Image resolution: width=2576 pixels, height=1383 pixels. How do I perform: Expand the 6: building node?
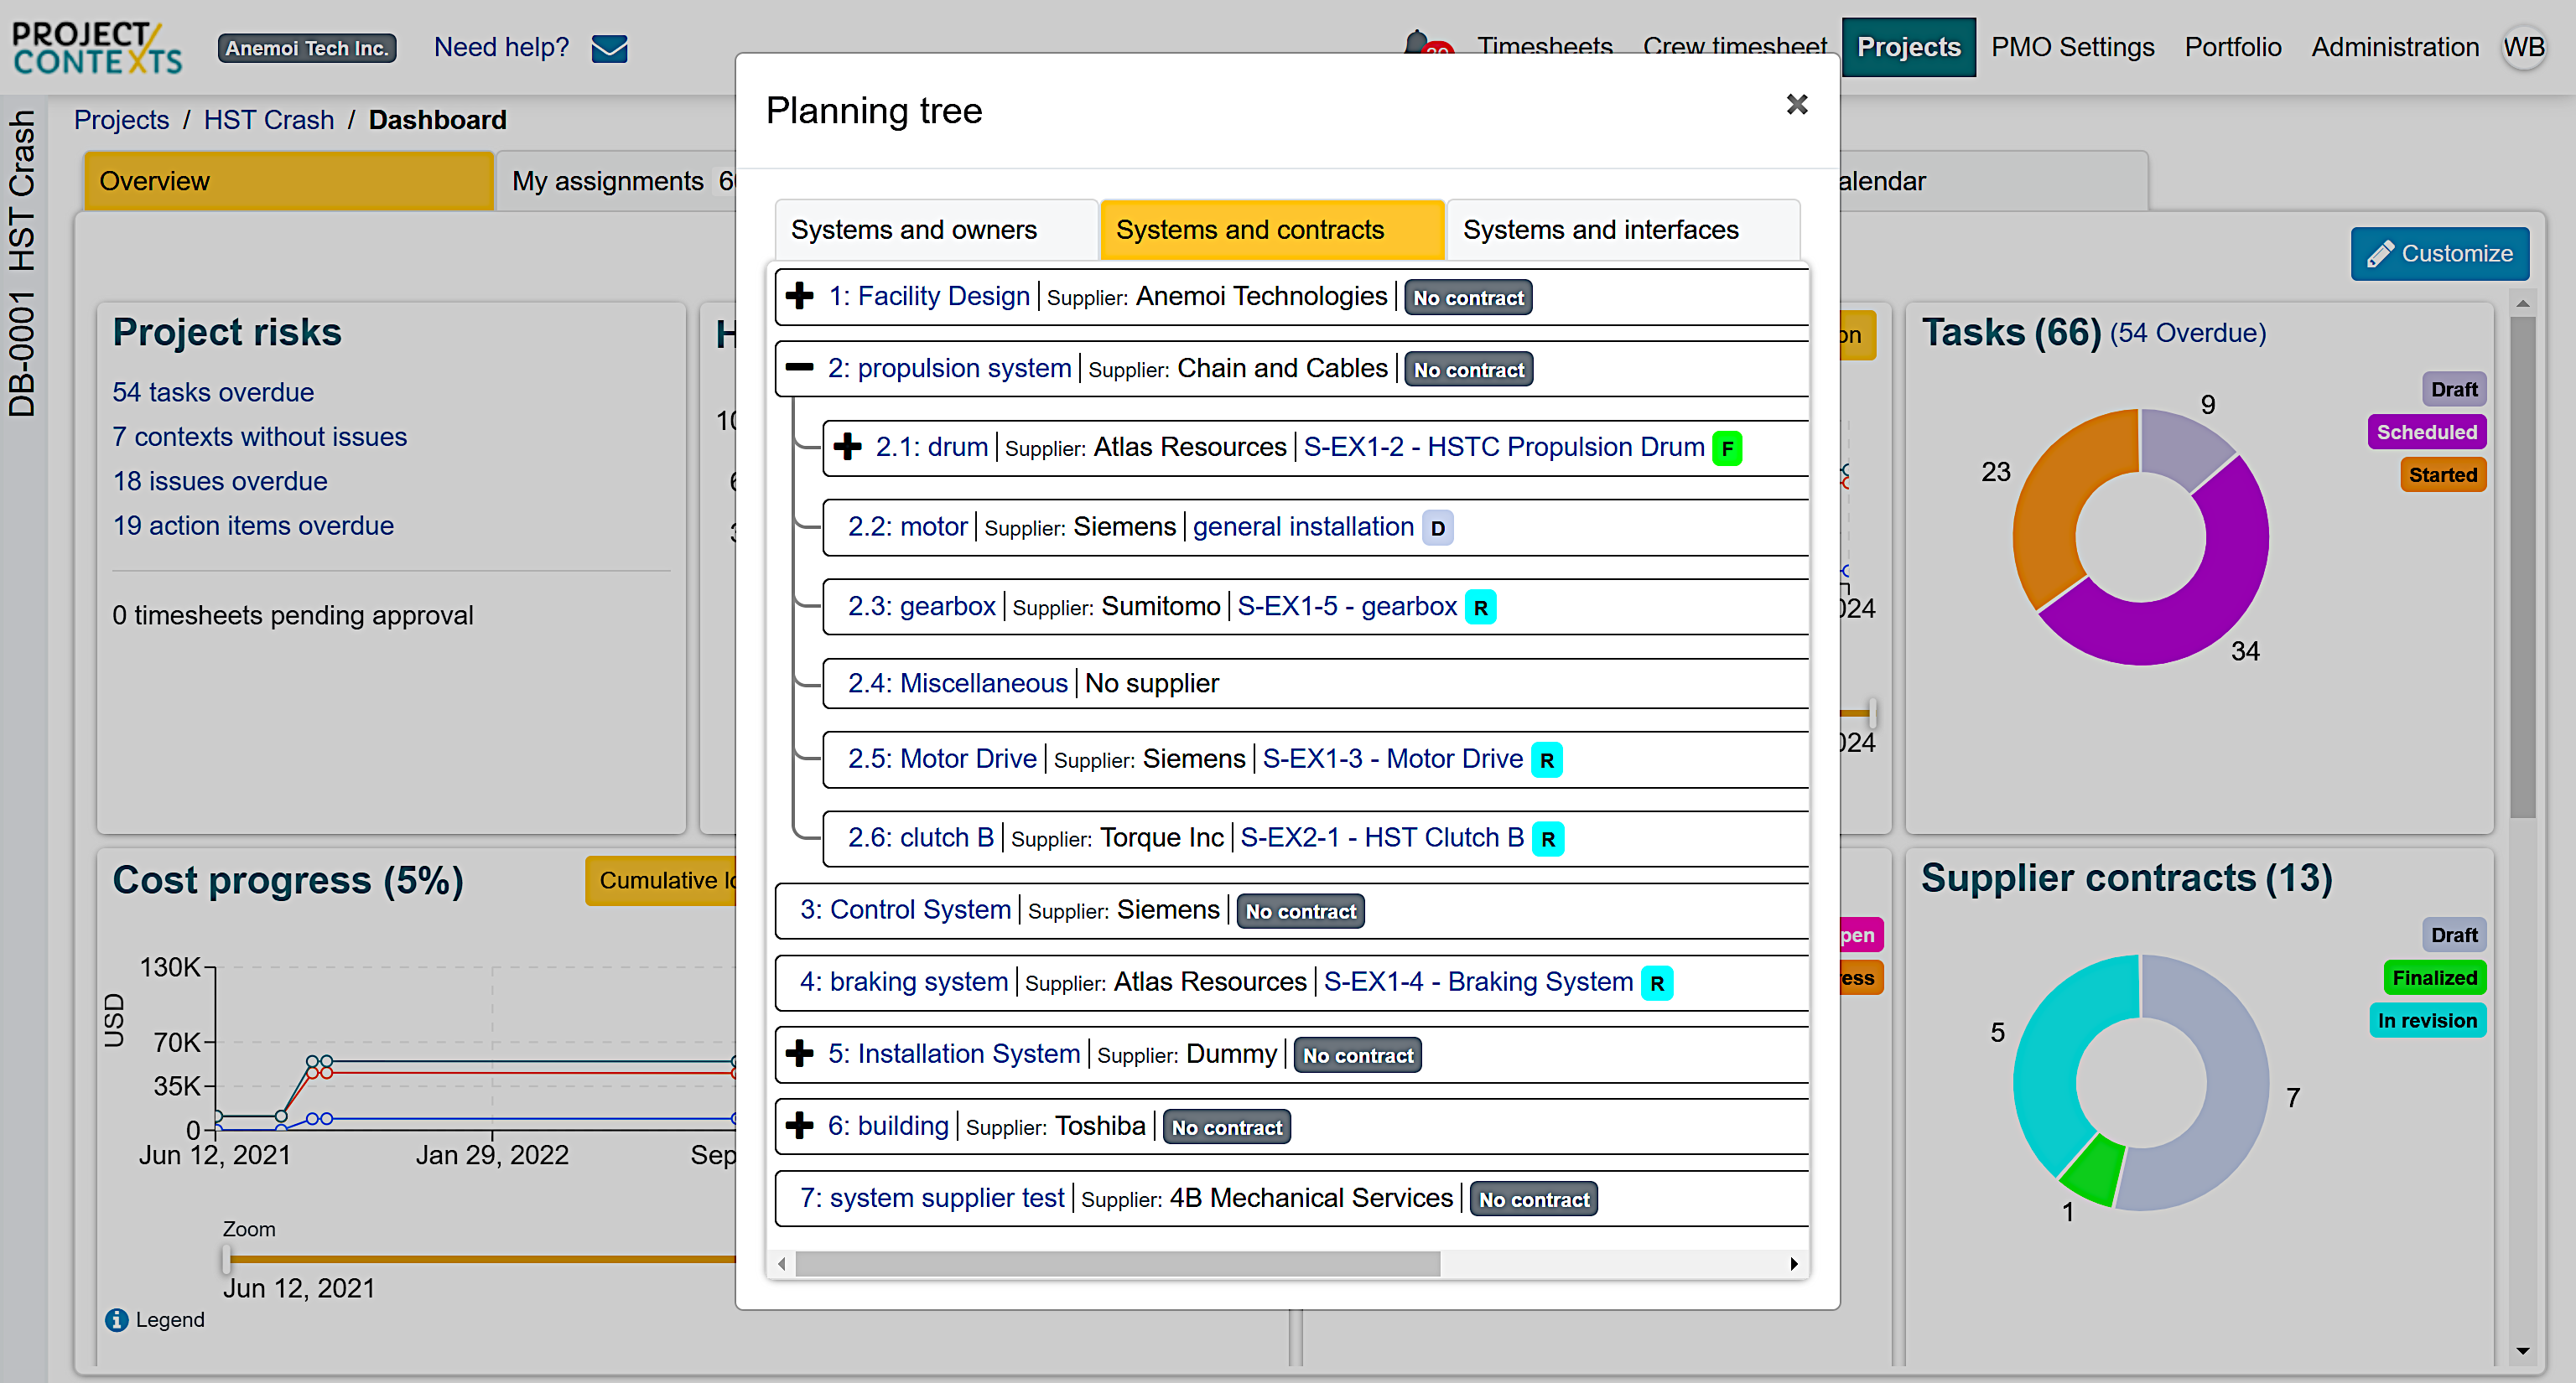[799, 1125]
